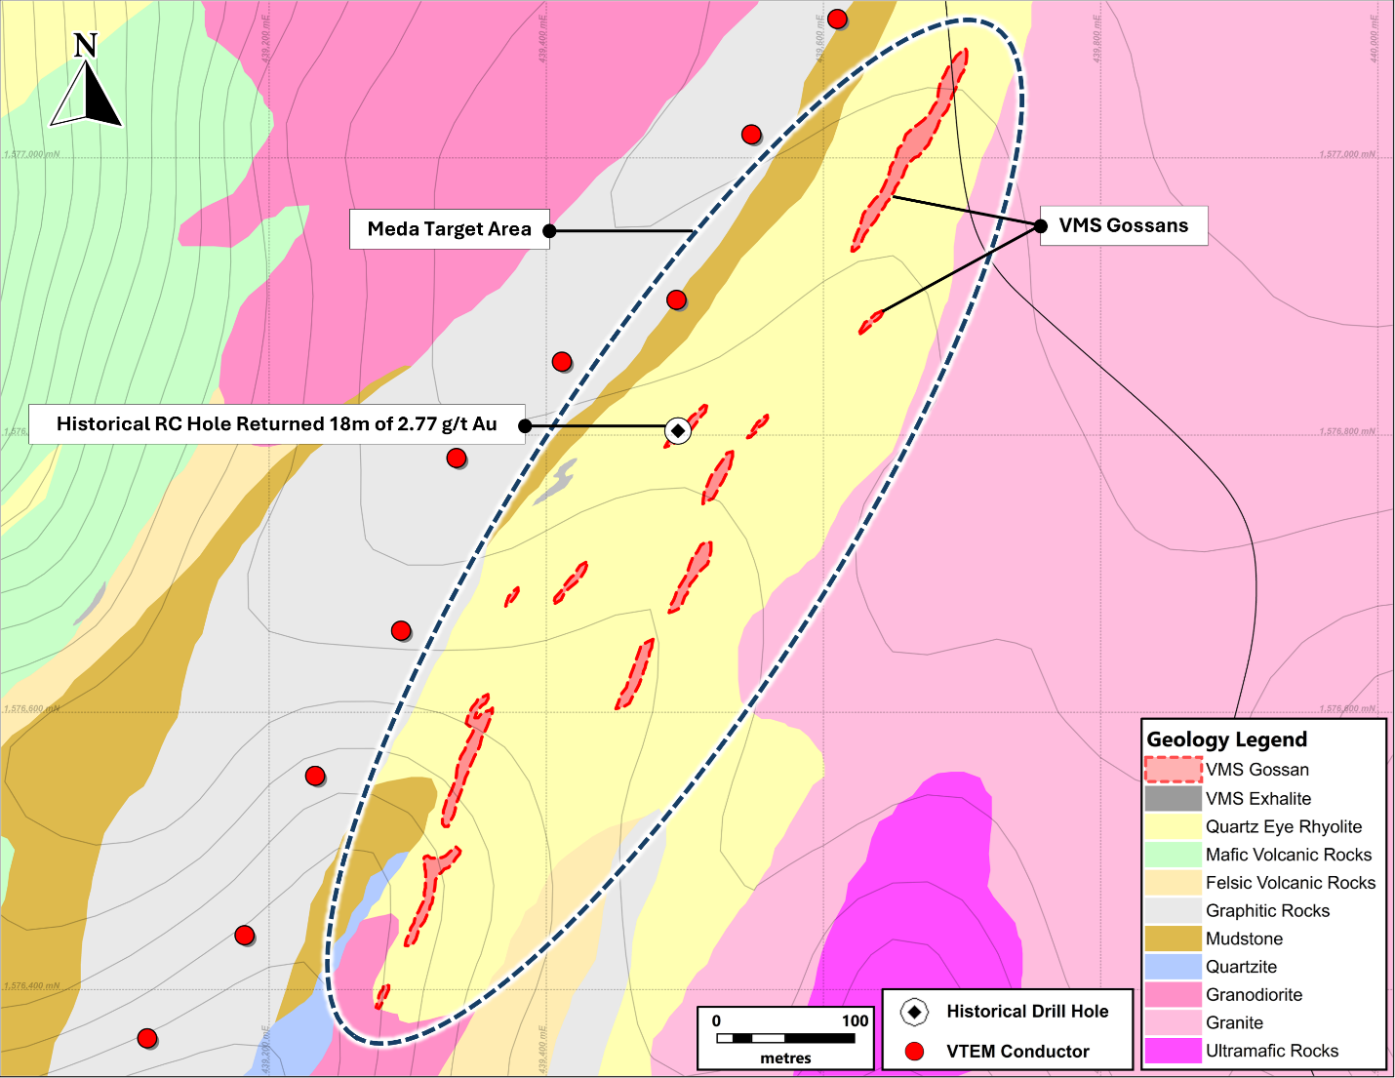Click the black dot beside Meda Target Area

[x=549, y=231]
